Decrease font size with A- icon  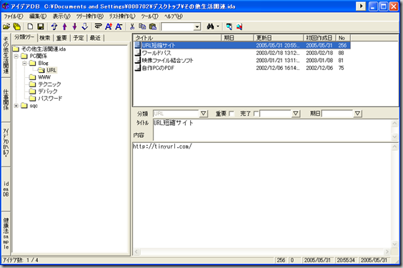(x=119, y=26)
